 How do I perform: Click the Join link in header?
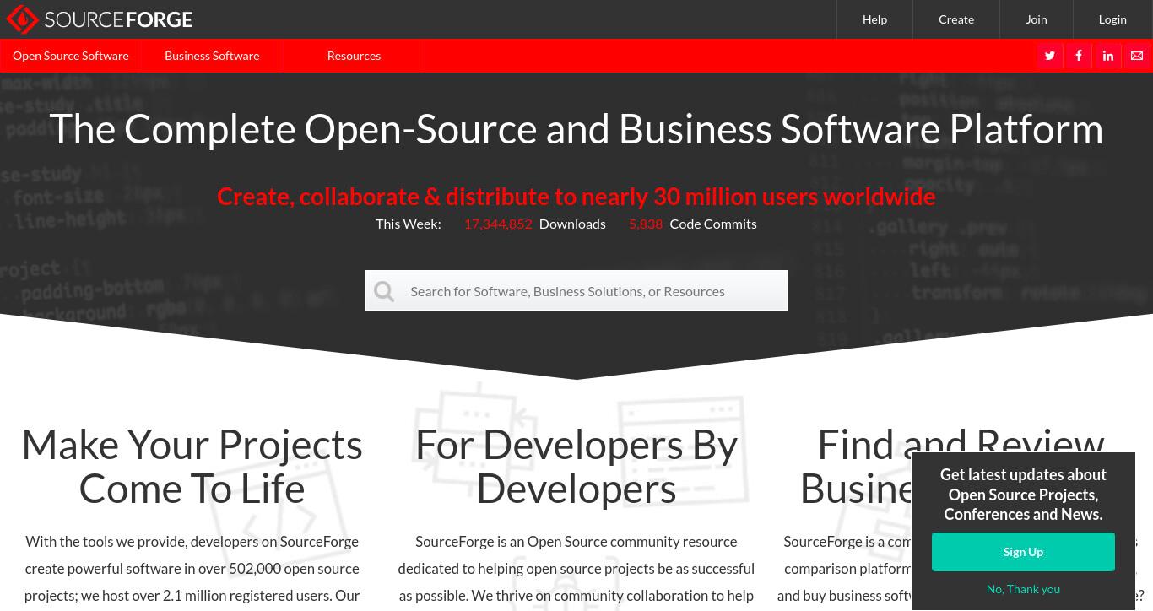[x=1037, y=19]
